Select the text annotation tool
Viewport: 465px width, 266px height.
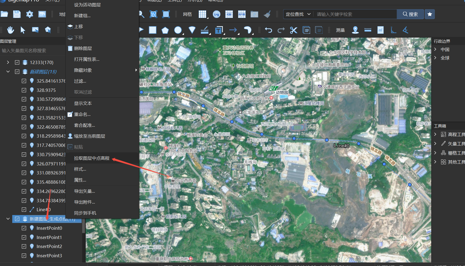click(219, 30)
